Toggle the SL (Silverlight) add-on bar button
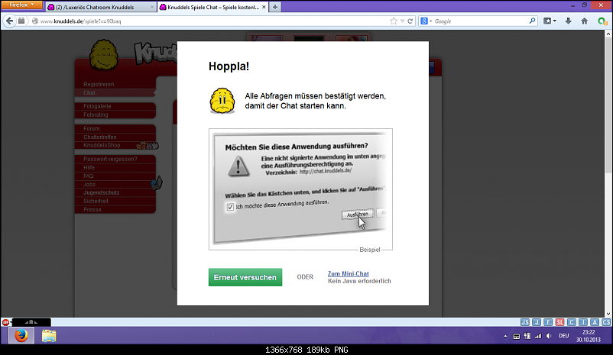This screenshot has height=355, width=613. coord(559,322)
